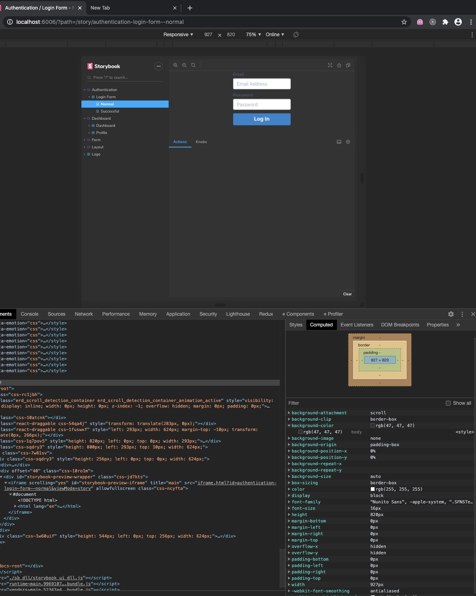Screen dimensions: 476x596
Task: Click the rotate device icon
Action: [296, 35]
